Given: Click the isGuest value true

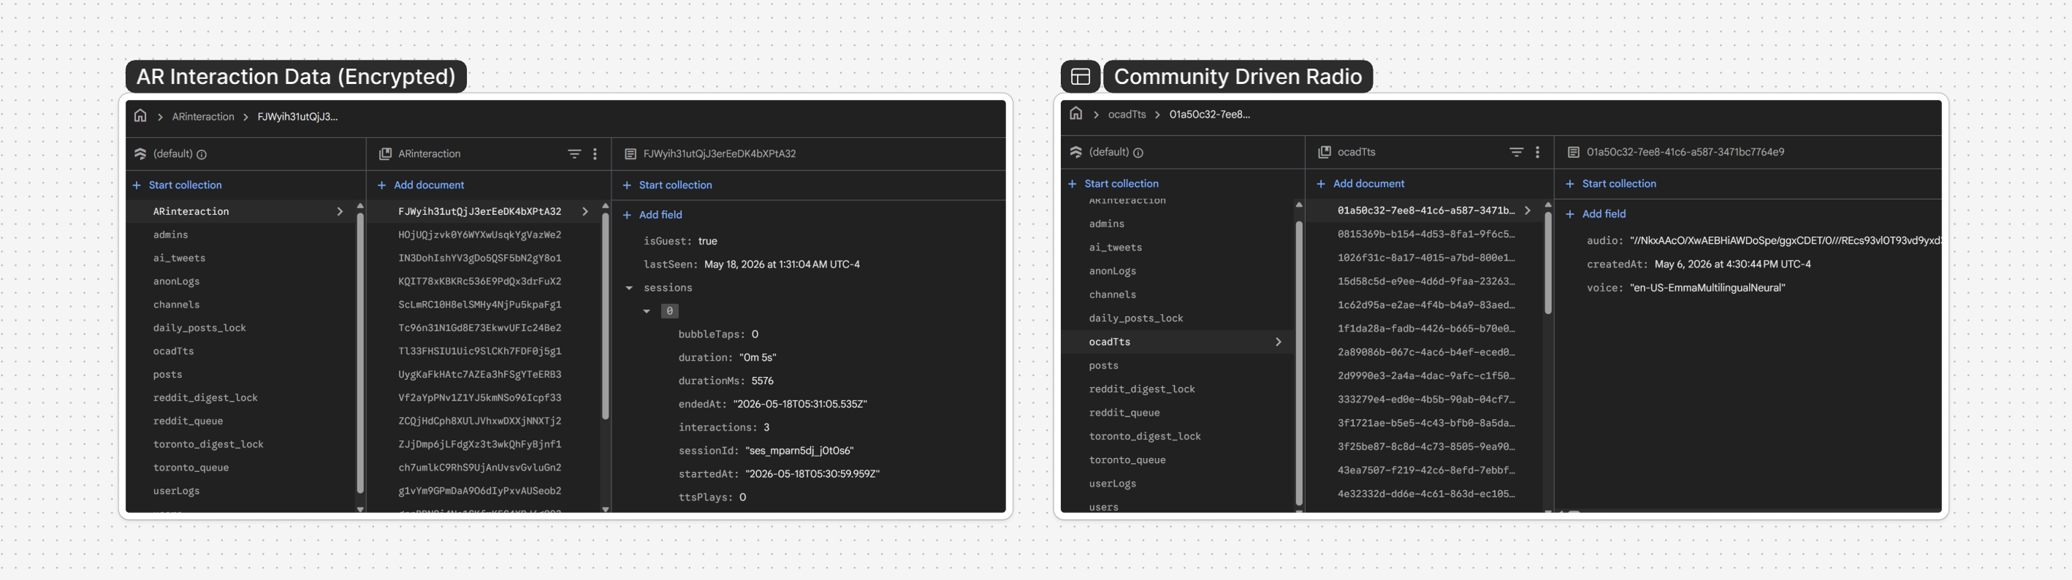Looking at the screenshot, I should click(x=708, y=241).
